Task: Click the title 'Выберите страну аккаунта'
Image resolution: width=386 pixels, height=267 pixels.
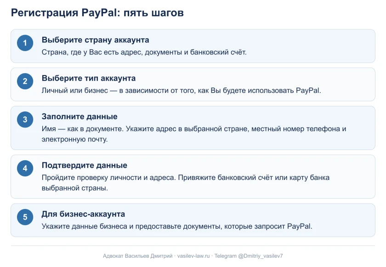Action: point(95,40)
